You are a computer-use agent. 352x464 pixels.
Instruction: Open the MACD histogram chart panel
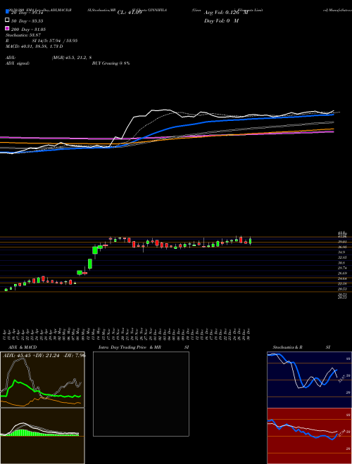point(42,436)
